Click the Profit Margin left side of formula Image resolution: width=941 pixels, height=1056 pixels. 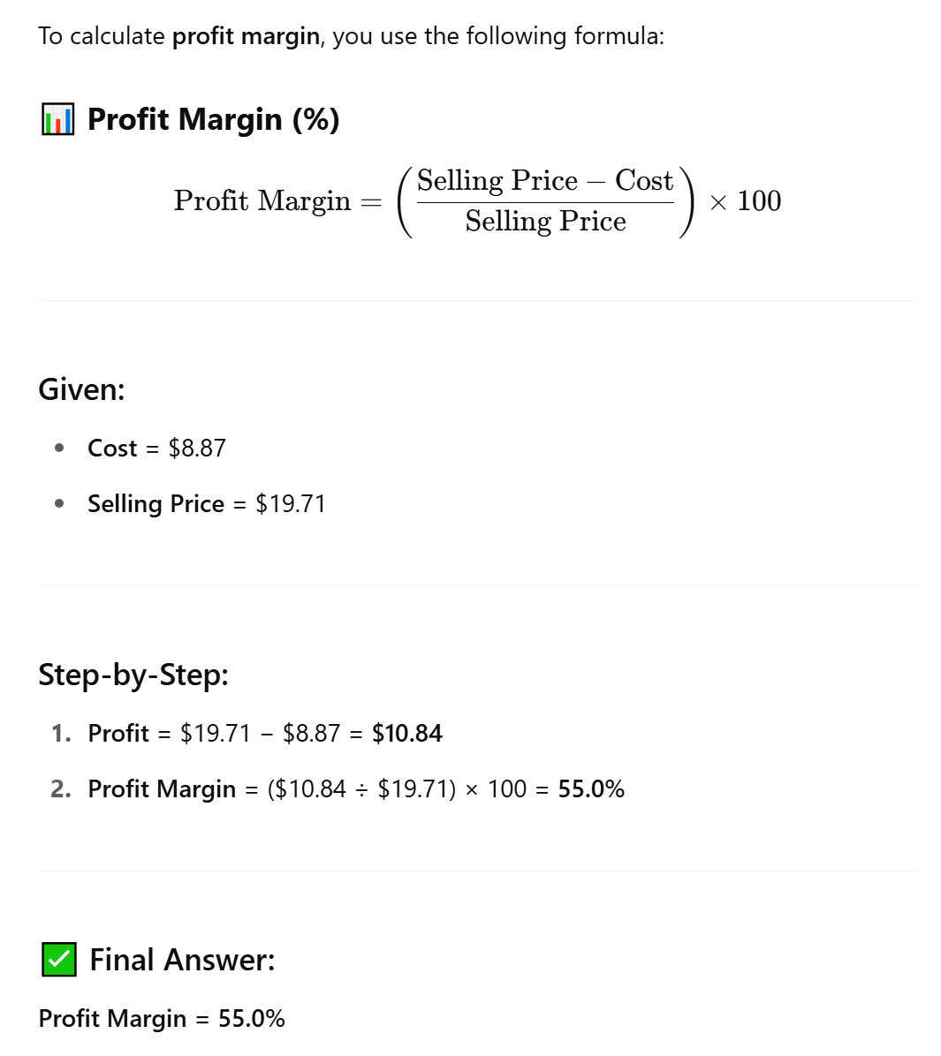262,200
